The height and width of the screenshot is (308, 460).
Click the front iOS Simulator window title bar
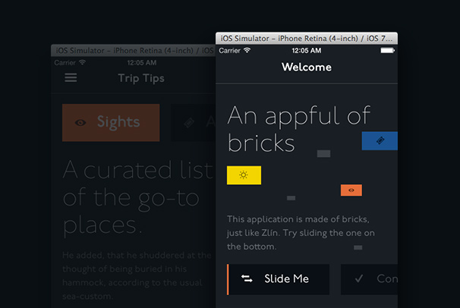(x=307, y=38)
